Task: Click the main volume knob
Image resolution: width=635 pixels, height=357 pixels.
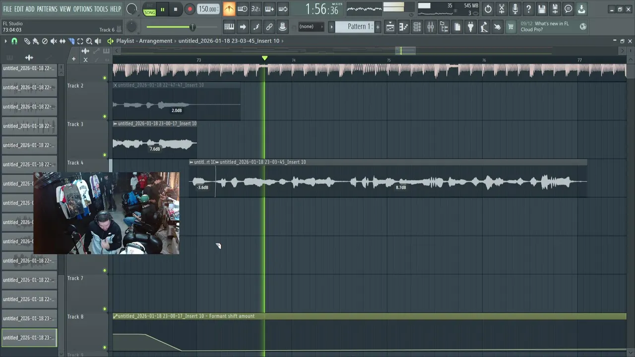Action: tap(131, 9)
